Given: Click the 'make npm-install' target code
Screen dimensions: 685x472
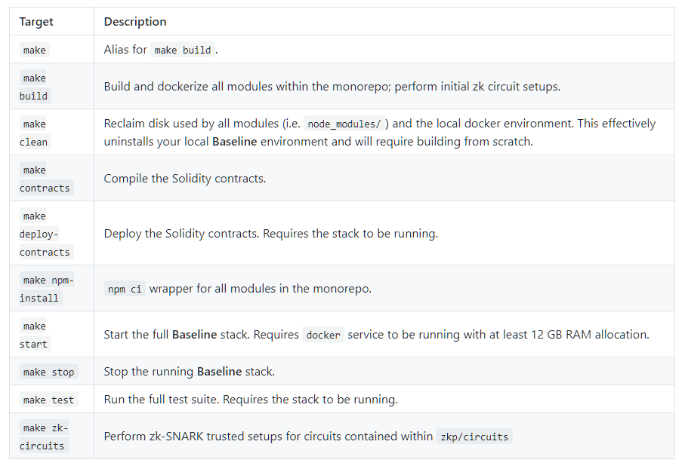Looking at the screenshot, I should [x=48, y=289].
